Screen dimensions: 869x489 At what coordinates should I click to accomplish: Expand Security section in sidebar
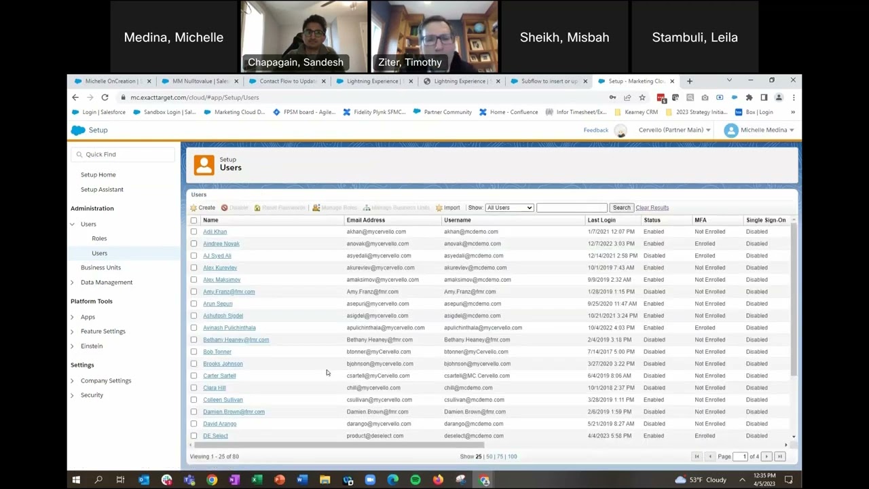(x=73, y=395)
